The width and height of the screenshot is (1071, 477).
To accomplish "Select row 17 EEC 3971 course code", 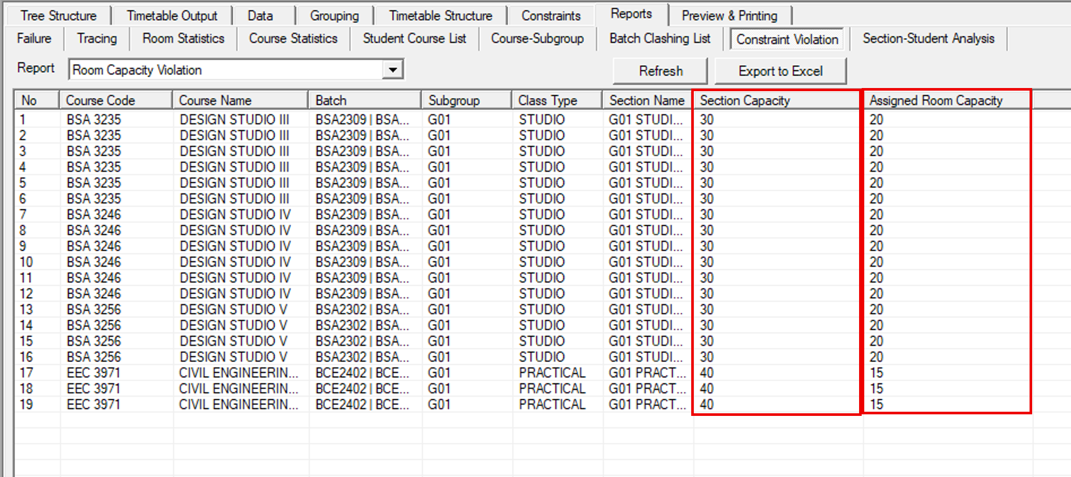I will tap(93, 373).
